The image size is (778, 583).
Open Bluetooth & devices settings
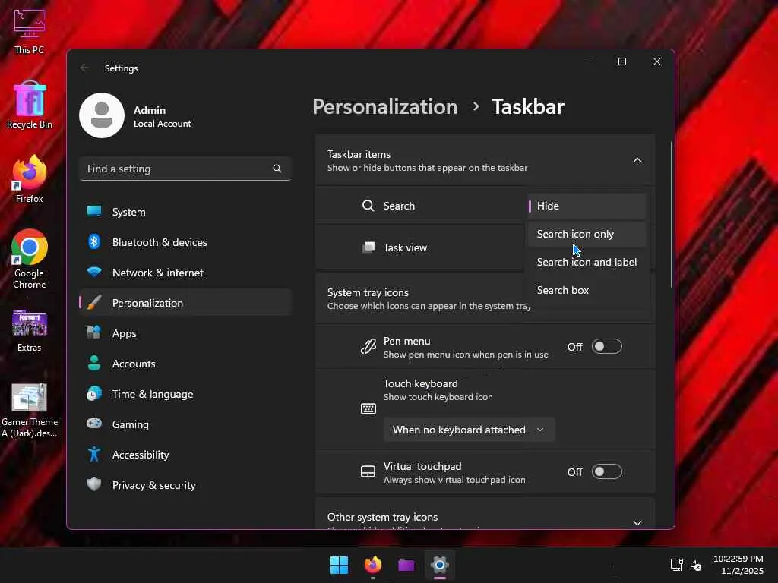click(x=185, y=242)
